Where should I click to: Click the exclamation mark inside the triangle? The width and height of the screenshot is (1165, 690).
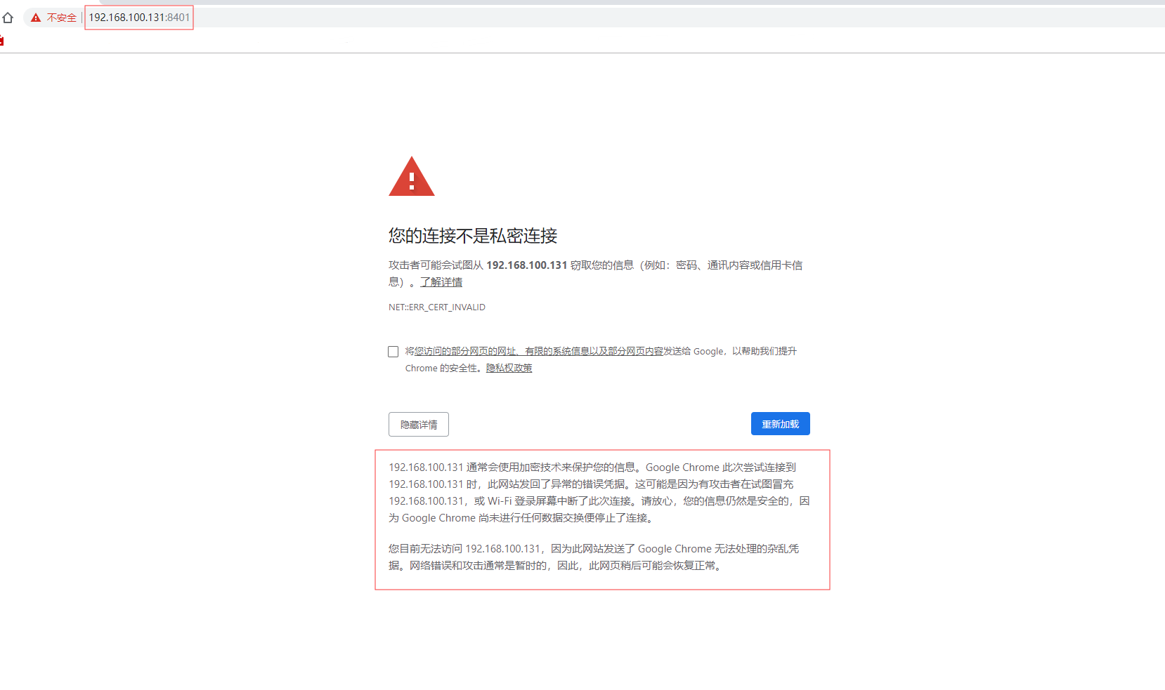click(x=411, y=181)
